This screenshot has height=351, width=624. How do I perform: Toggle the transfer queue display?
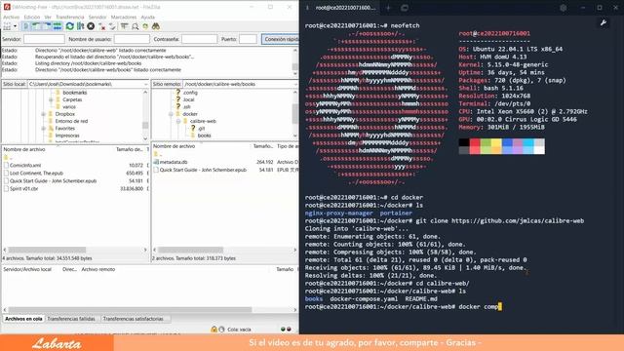click(x=58, y=26)
